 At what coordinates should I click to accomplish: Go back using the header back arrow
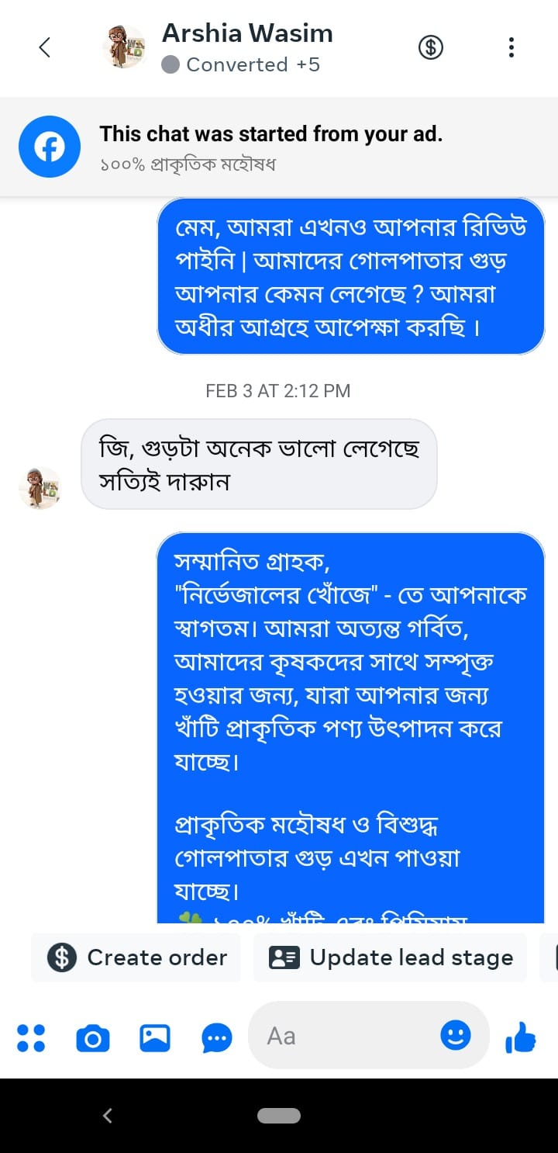click(x=44, y=47)
